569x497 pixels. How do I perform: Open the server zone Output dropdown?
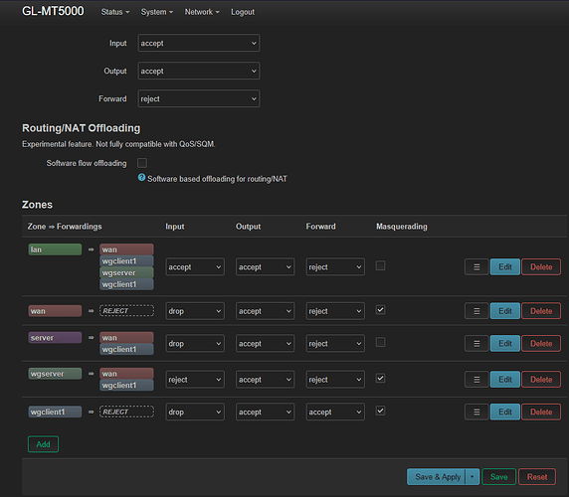click(x=265, y=343)
